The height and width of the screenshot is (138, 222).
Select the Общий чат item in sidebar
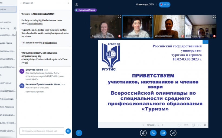pos(8,9)
